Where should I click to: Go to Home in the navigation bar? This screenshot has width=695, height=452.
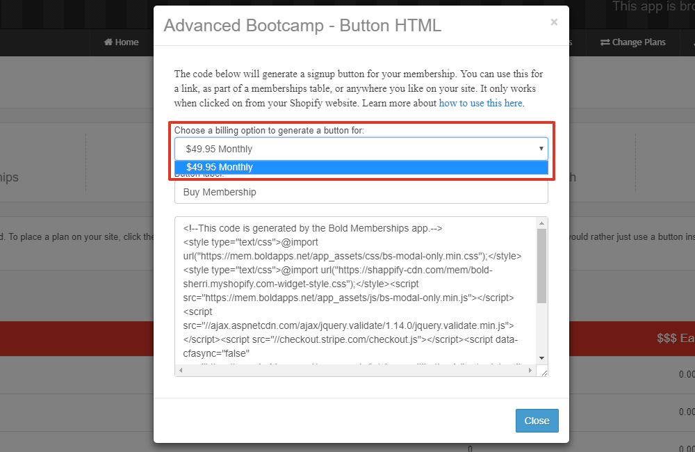[122, 42]
